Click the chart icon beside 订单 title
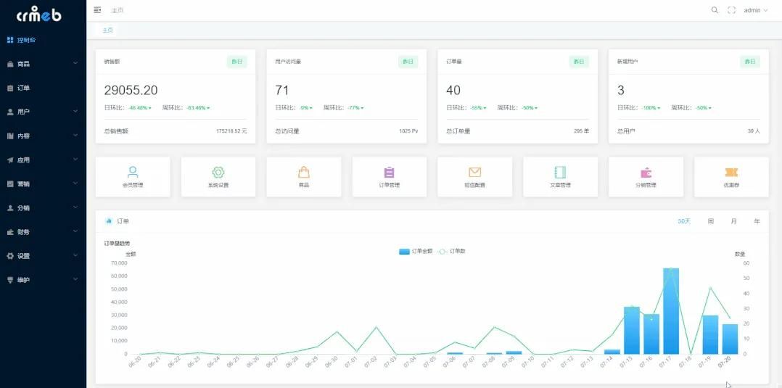The height and width of the screenshot is (388, 782). [109, 221]
